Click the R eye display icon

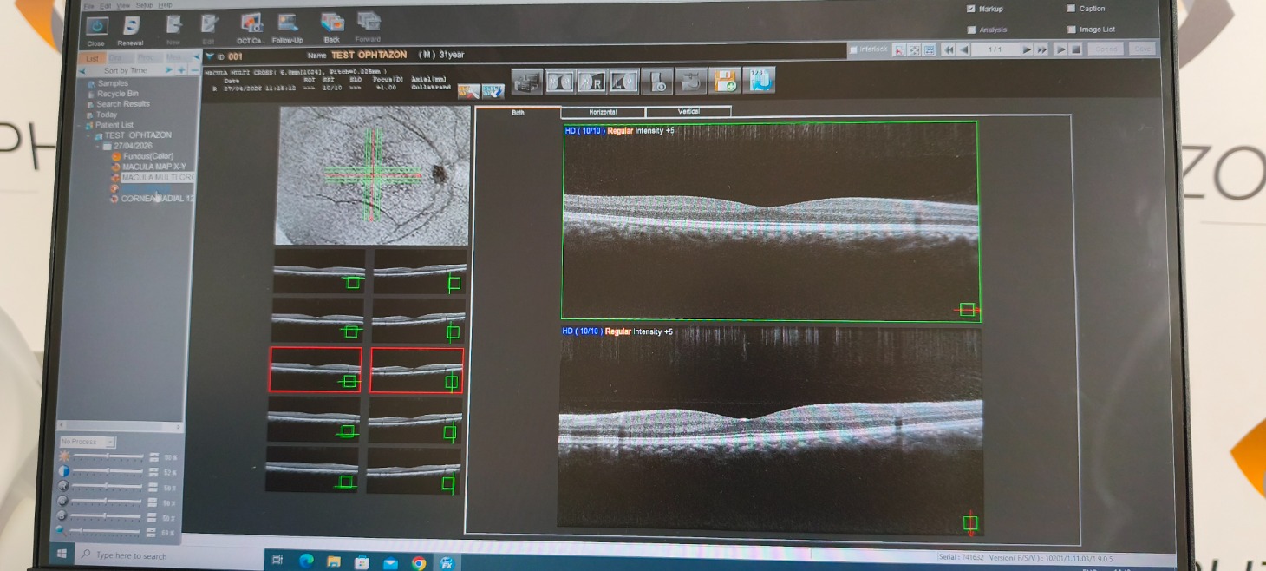pos(592,82)
